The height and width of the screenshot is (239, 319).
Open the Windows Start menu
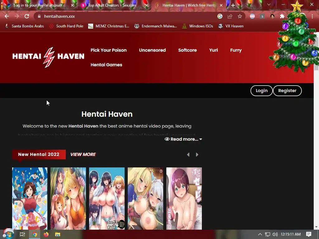(8, 234)
